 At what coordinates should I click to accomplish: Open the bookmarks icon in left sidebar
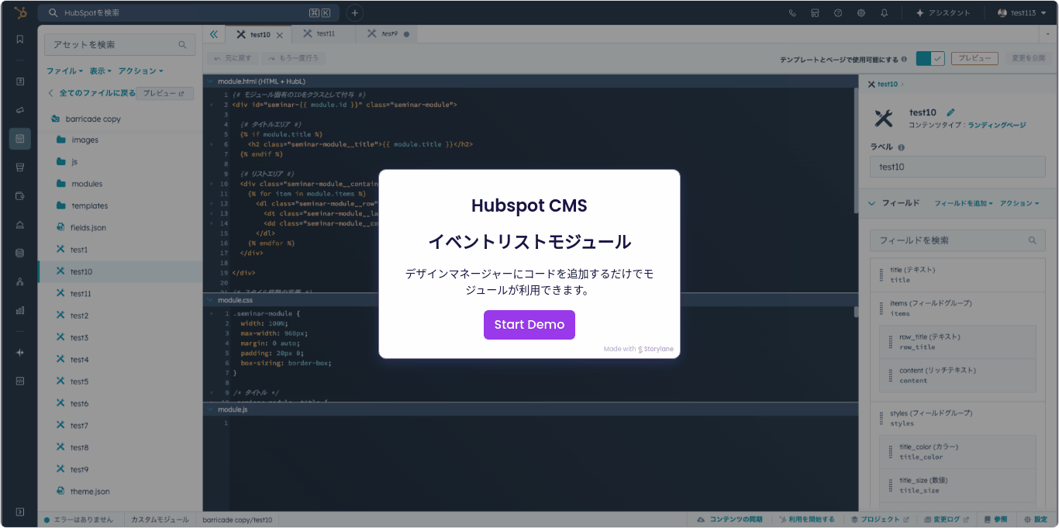coord(20,39)
